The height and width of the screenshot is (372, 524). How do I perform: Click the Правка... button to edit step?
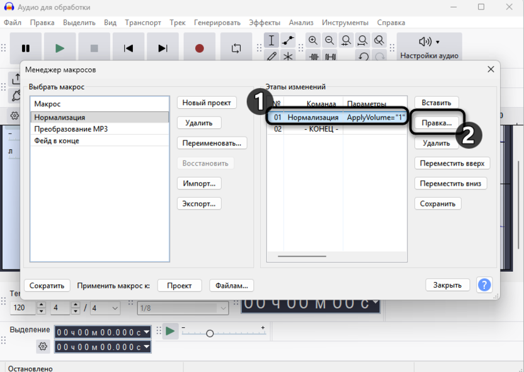[x=436, y=123]
